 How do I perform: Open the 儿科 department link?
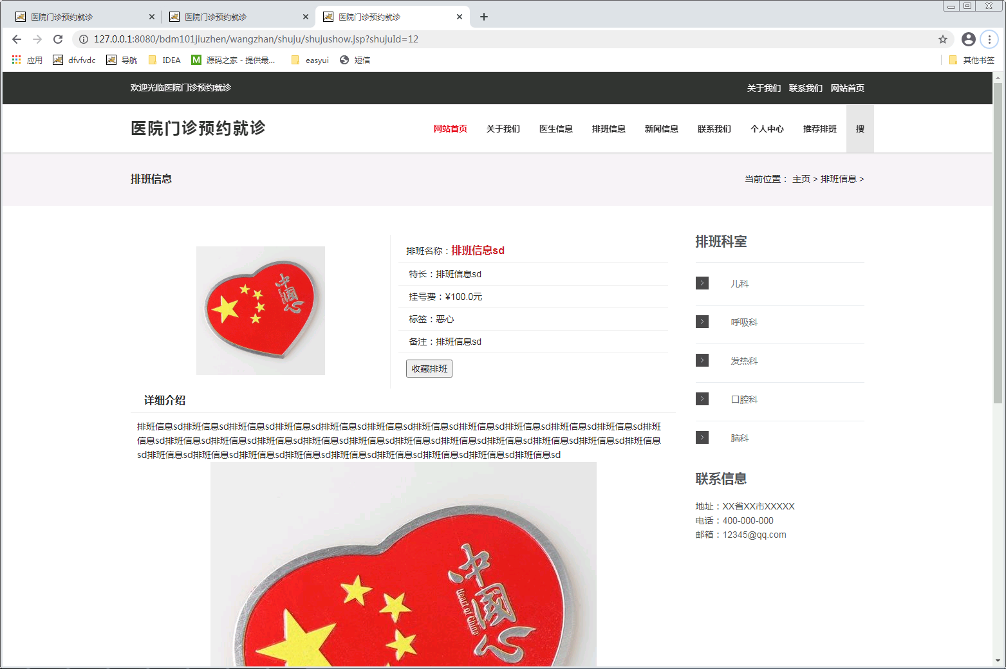(740, 284)
